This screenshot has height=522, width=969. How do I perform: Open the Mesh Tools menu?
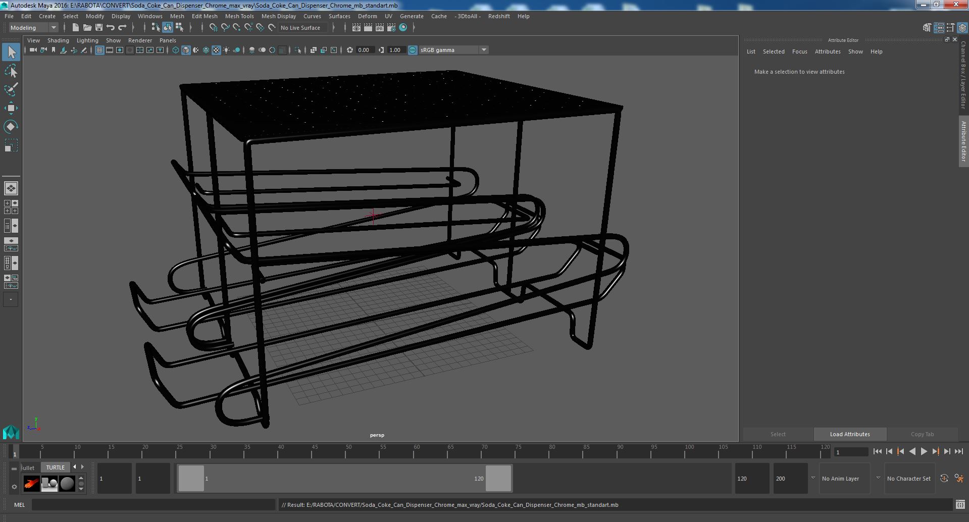coord(239,16)
